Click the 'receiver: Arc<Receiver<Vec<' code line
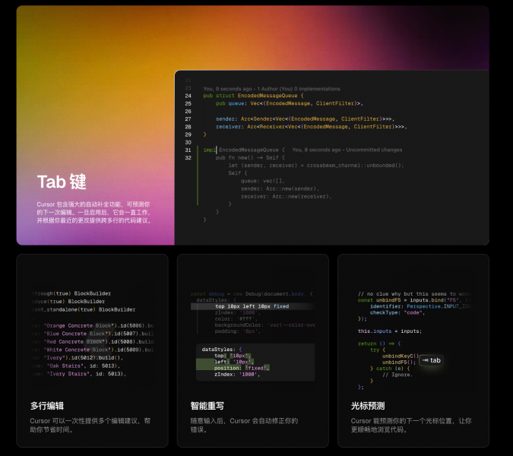 point(311,127)
